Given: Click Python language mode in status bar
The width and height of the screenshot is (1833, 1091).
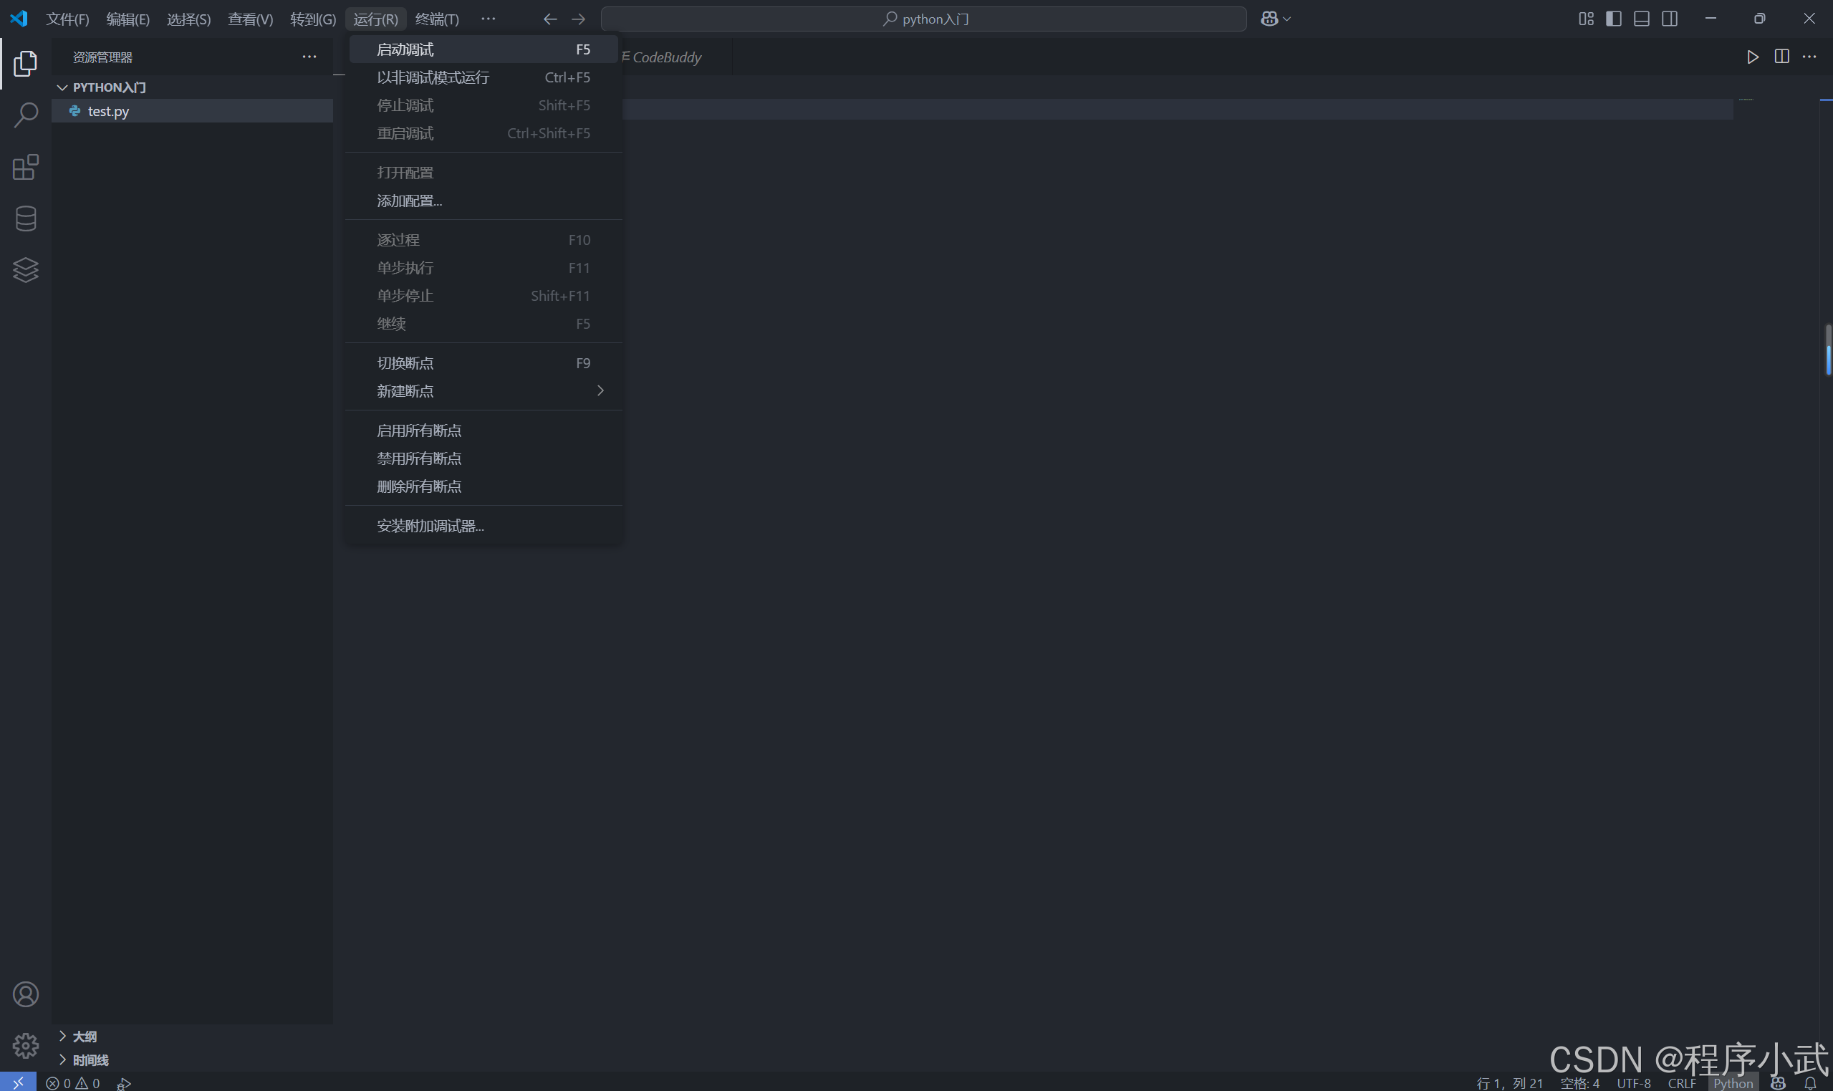Looking at the screenshot, I should [x=1732, y=1083].
